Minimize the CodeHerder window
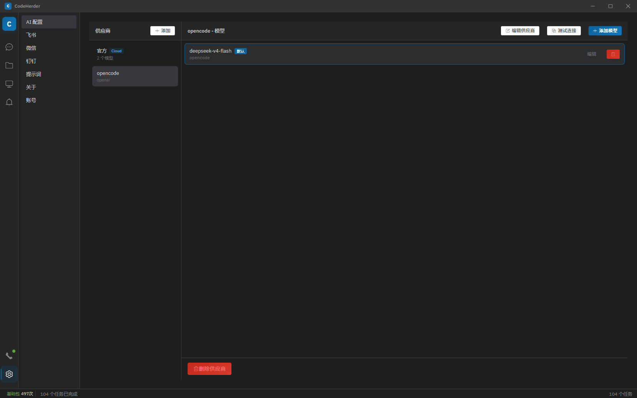 pos(593,6)
